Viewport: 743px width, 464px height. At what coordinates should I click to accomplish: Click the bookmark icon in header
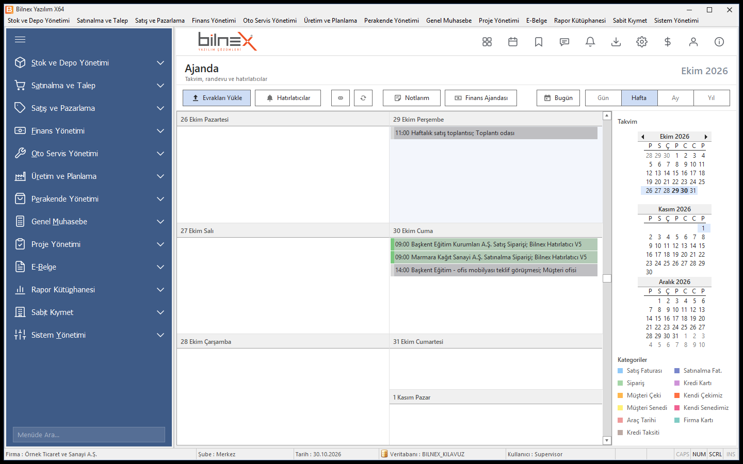point(539,42)
